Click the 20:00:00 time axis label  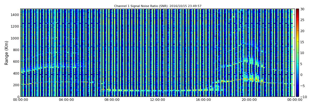[x=249, y=100]
